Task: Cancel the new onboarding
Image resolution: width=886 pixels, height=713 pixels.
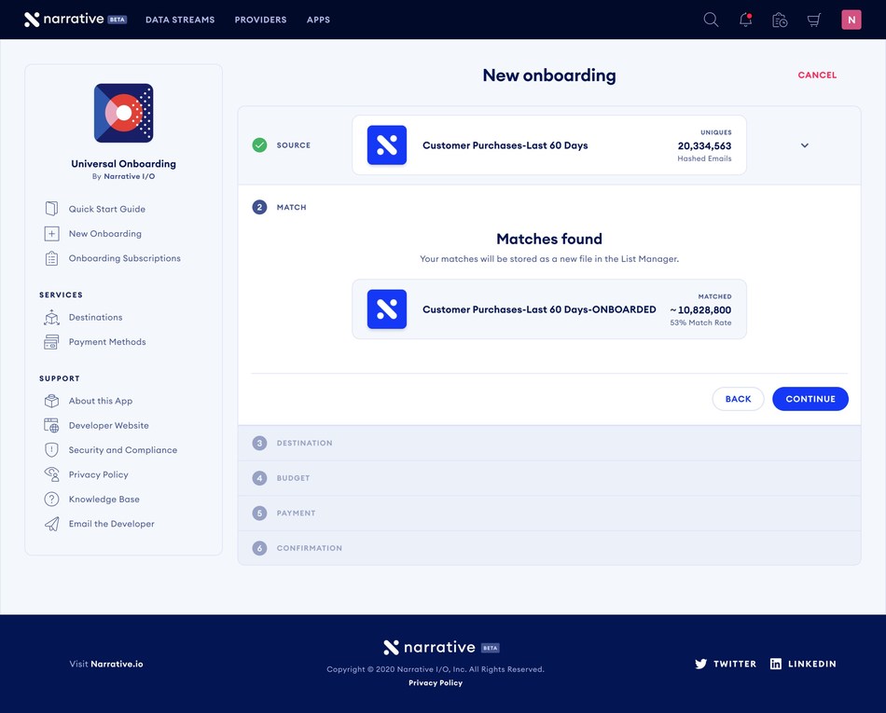Action: pos(817,75)
